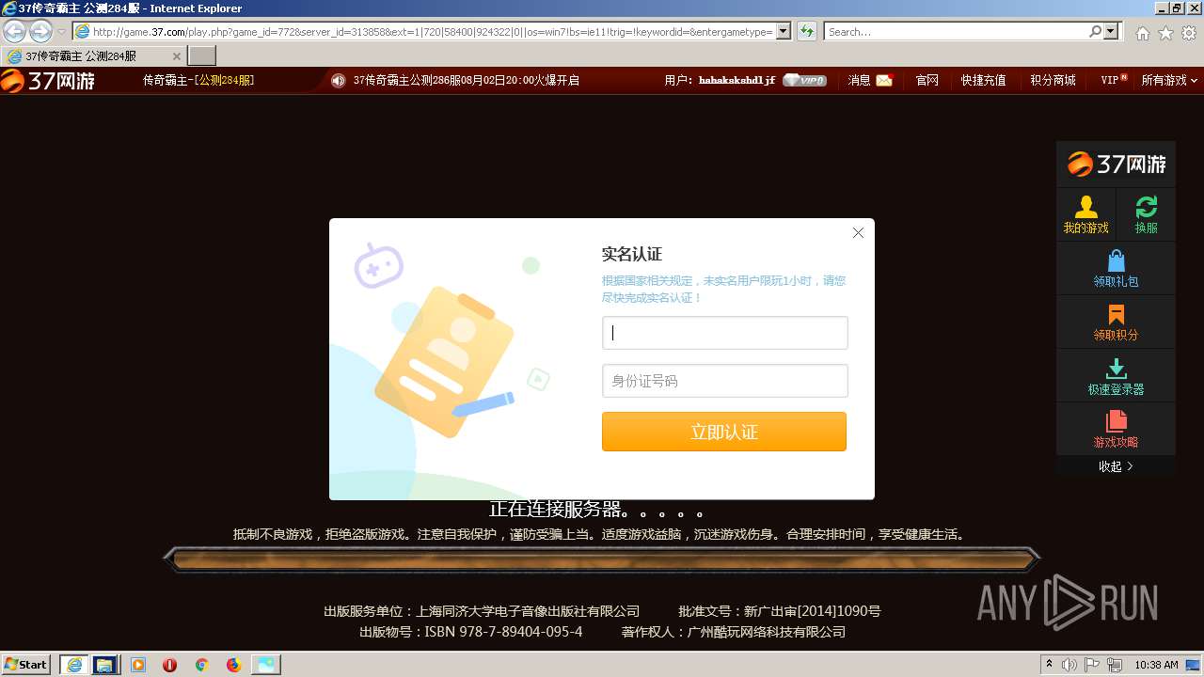Click the browser Back button

(15, 32)
